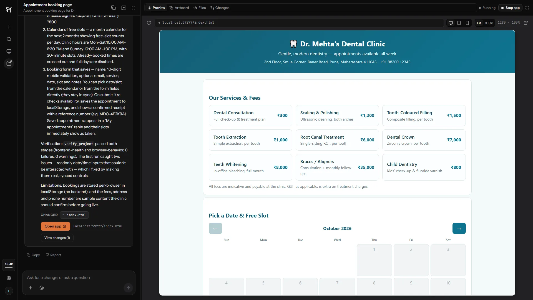
Task: Click the Stop app button
Action: click(x=510, y=8)
